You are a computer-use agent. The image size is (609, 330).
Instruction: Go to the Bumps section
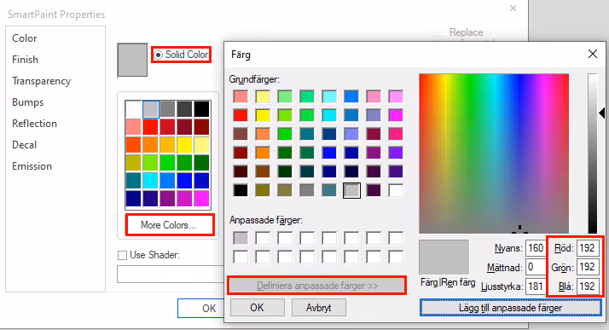click(27, 102)
